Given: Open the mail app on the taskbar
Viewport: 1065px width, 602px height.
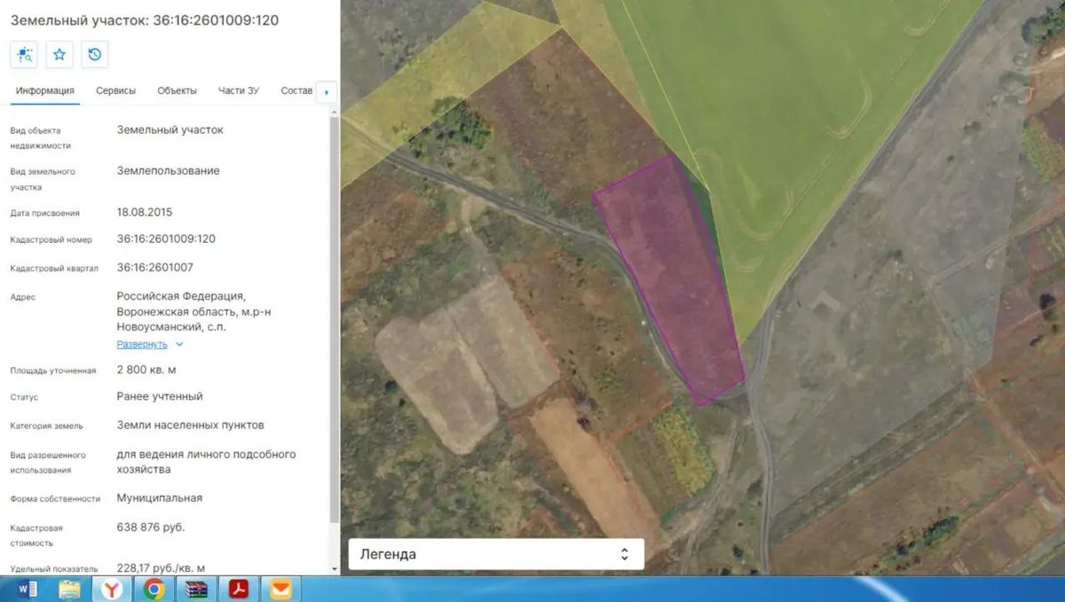Looking at the screenshot, I should tap(280, 589).
